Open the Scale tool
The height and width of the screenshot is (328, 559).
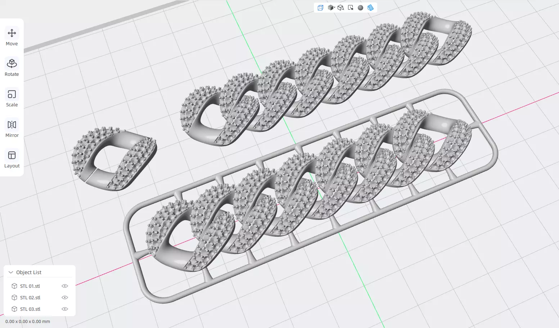pyautogui.click(x=12, y=98)
